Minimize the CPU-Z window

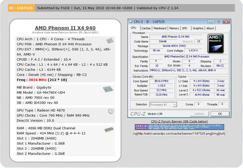point(211,22)
